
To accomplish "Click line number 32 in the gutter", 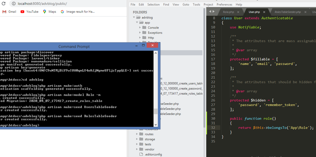I will (213, 128).
